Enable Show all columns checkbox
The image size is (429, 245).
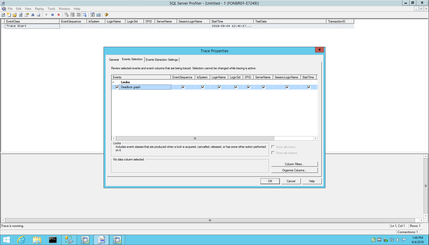(x=273, y=153)
